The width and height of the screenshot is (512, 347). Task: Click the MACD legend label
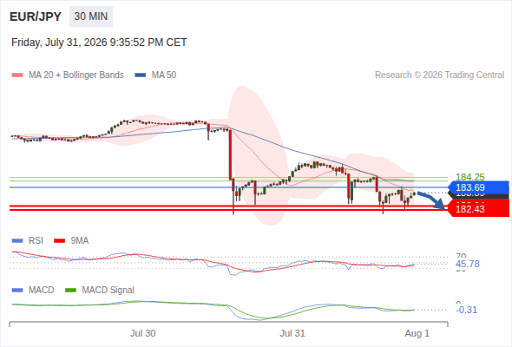coord(41,291)
